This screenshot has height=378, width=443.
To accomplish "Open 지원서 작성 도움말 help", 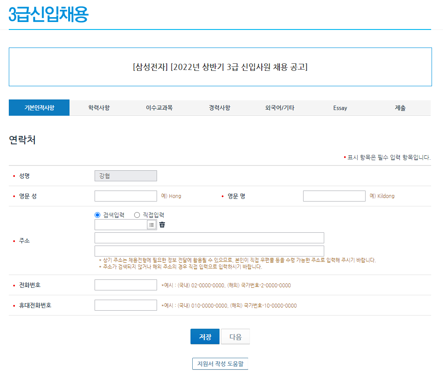I will pyautogui.click(x=220, y=363).
